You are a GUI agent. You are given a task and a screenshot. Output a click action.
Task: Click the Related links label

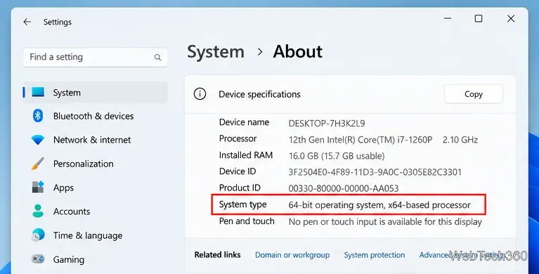tap(217, 255)
